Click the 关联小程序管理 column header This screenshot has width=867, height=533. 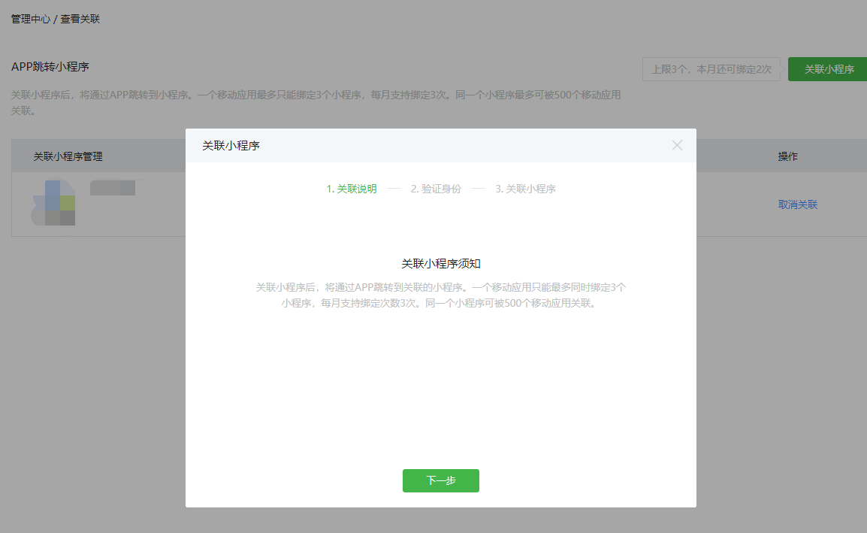(68, 156)
